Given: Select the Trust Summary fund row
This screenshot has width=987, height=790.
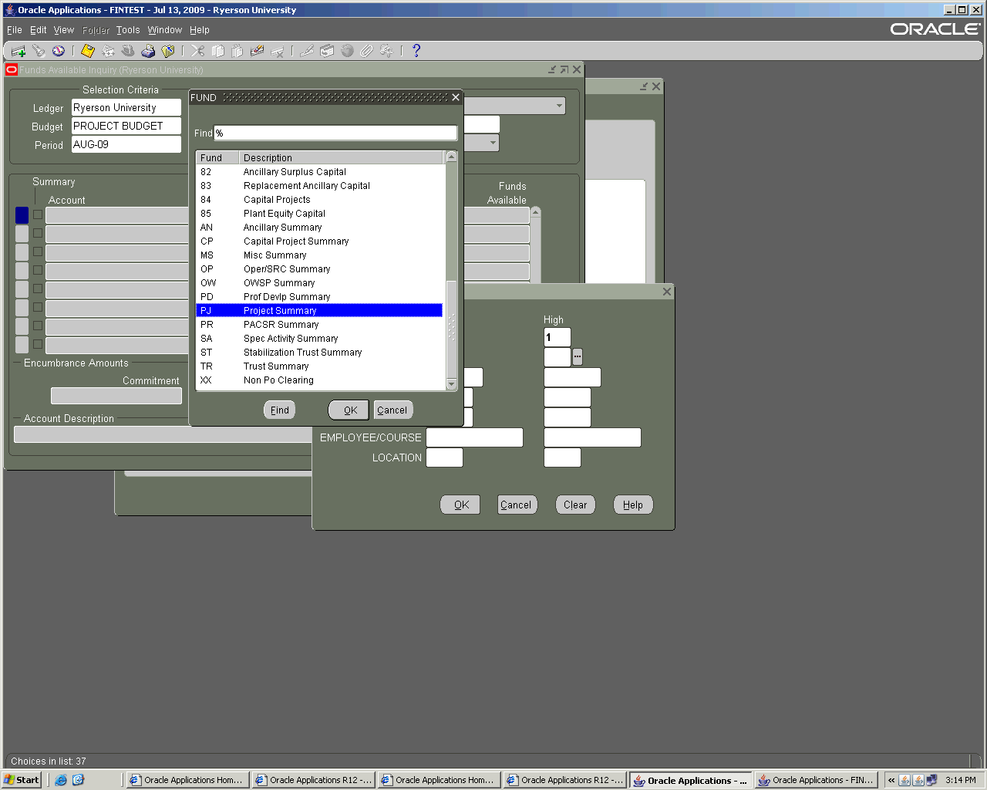Looking at the screenshot, I should [276, 366].
